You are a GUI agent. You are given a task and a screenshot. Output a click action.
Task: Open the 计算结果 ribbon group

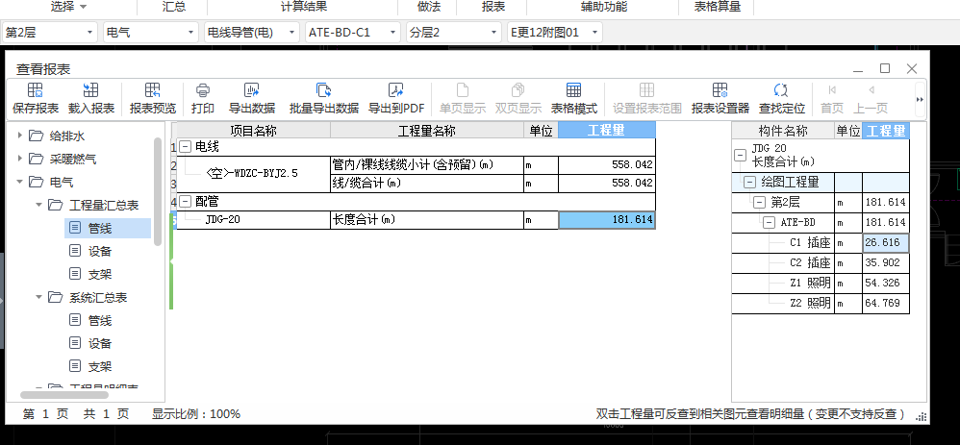tap(303, 8)
